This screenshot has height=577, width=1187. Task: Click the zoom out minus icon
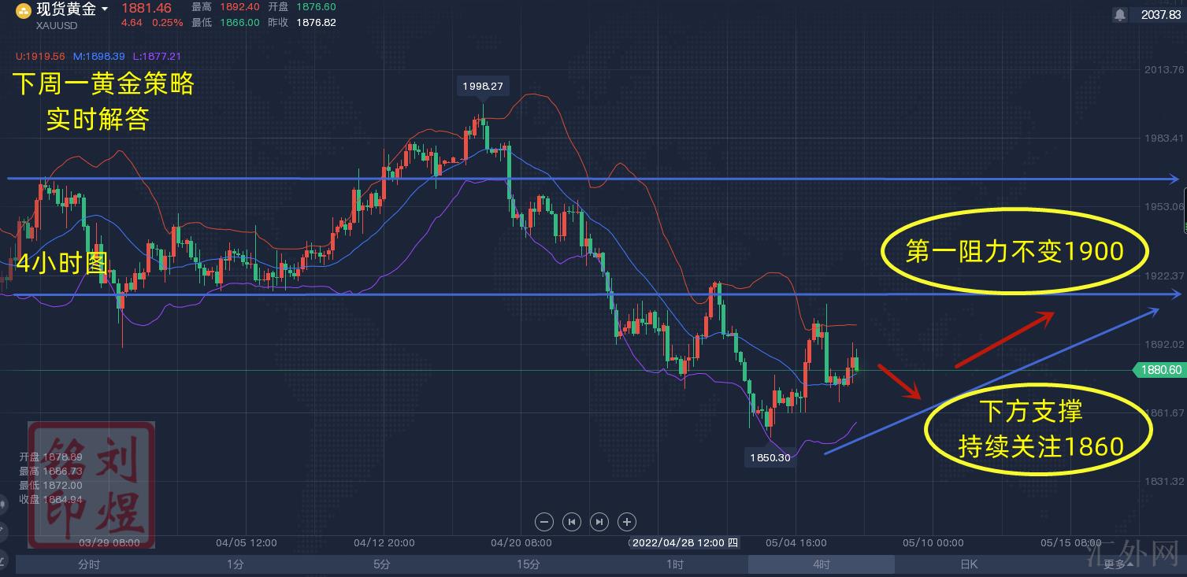[544, 521]
